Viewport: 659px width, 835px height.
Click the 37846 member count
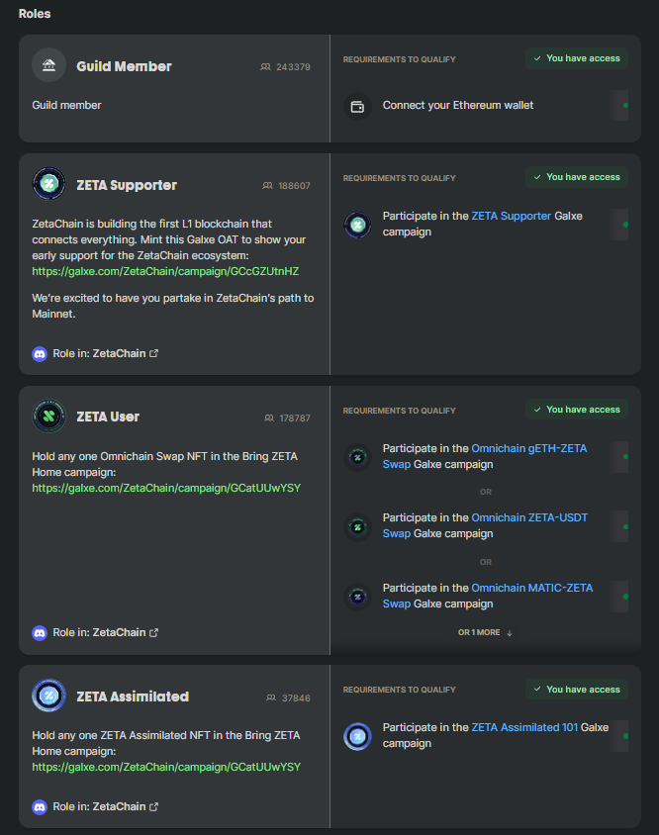296,698
